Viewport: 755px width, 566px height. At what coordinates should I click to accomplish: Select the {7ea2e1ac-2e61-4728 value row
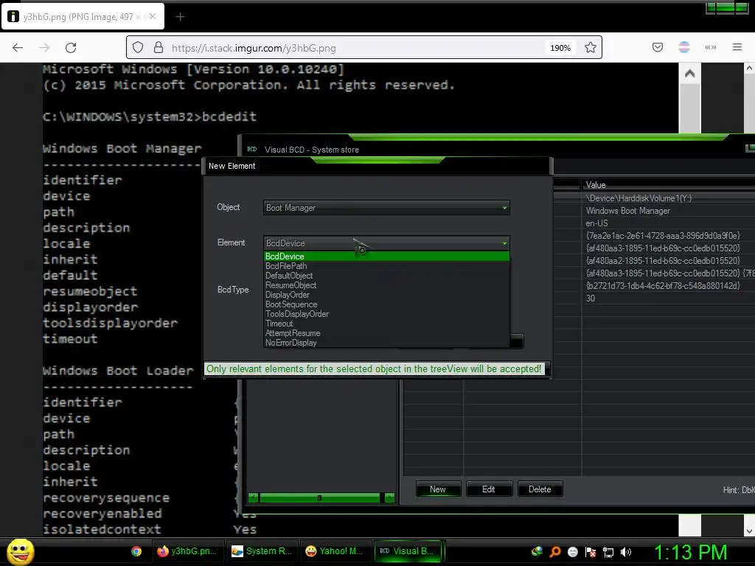click(668, 236)
